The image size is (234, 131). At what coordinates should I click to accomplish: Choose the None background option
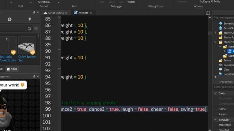pos(12,69)
